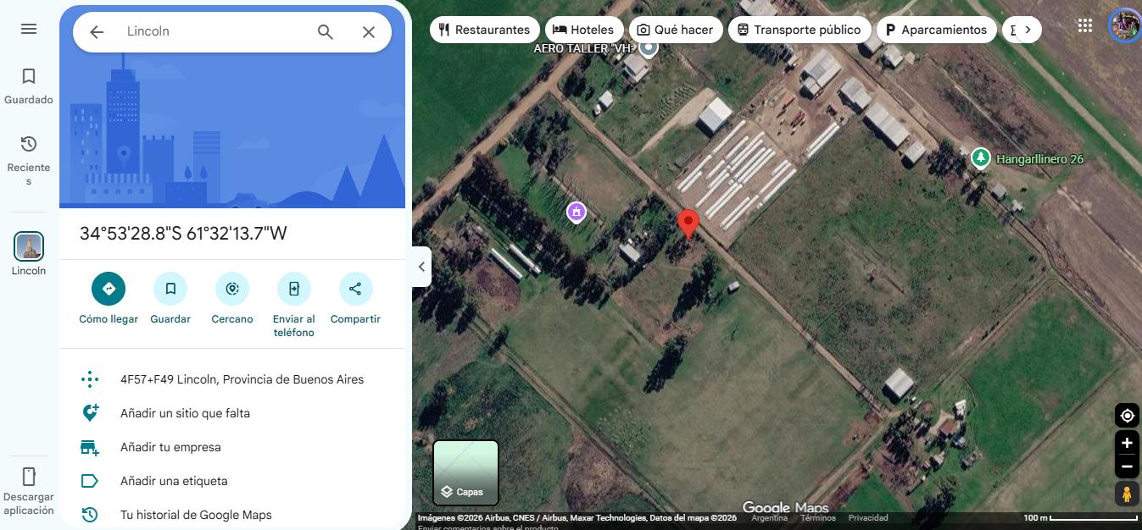Open Guardado saved places
The height and width of the screenshot is (530, 1142).
pyautogui.click(x=29, y=86)
